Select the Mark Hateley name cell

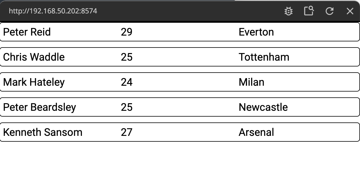[x=34, y=82]
